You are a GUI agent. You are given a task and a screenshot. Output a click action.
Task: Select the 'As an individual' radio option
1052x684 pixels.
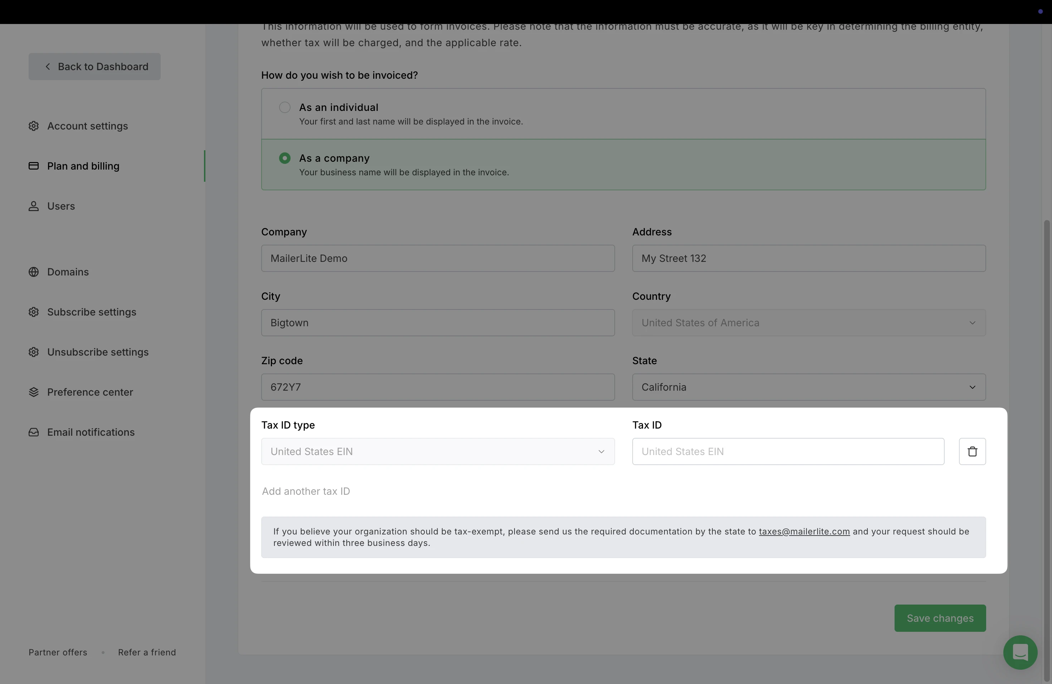(285, 107)
